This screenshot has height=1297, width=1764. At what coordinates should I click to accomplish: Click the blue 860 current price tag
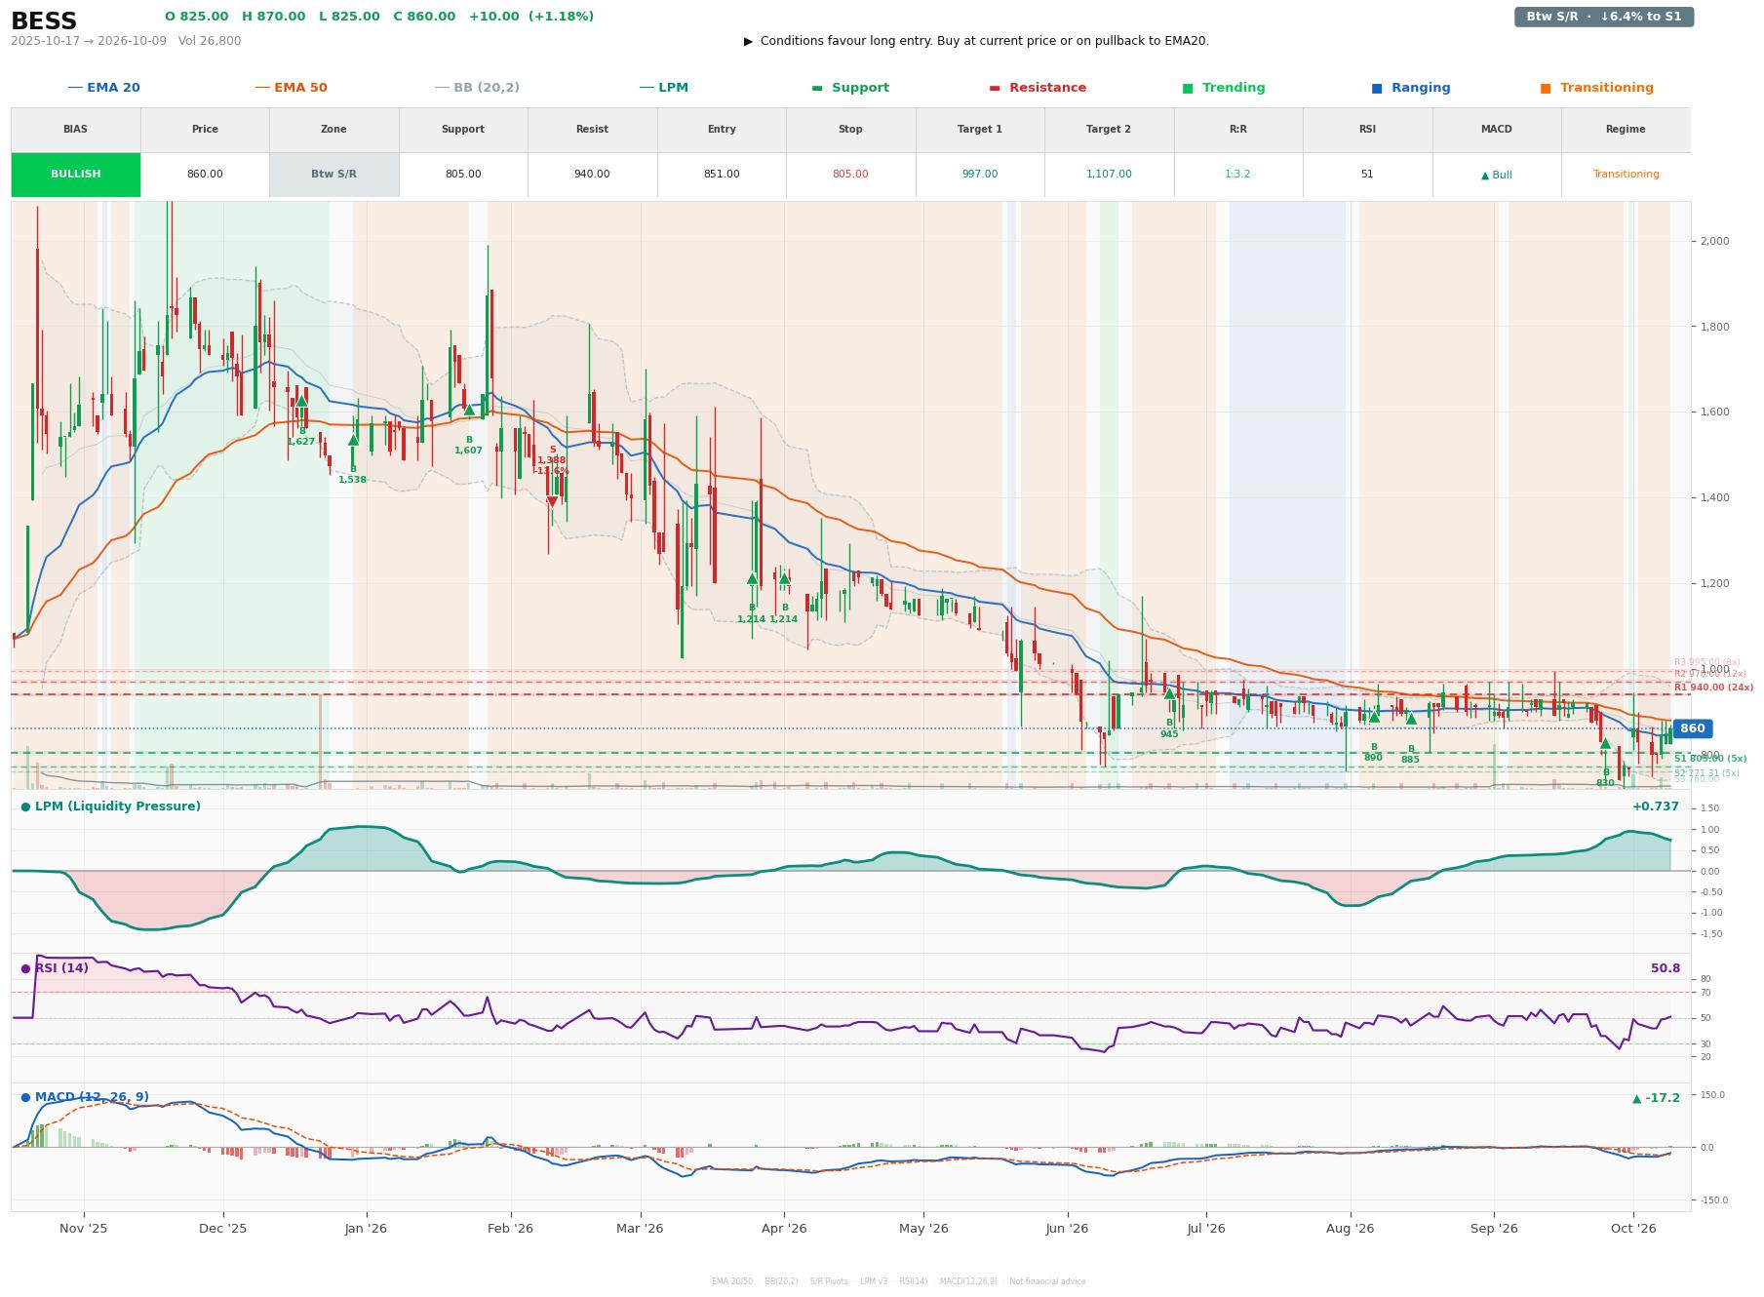pos(1692,728)
